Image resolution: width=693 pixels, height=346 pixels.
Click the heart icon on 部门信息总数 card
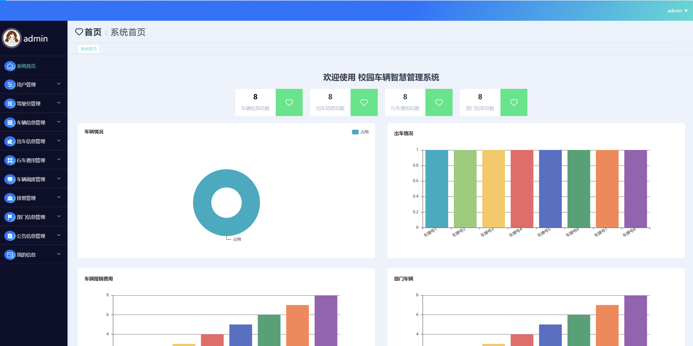pos(514,102)
